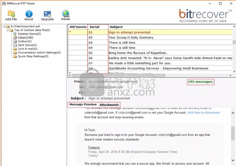Click the preview pane vertical scrollbar thumb
The height and width of the screenshot is (166, 236).
(x=233, y=134)
